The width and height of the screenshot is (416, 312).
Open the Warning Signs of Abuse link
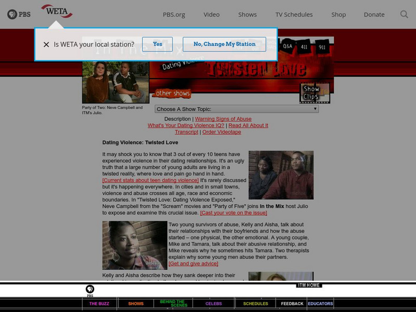pos(223,119)
